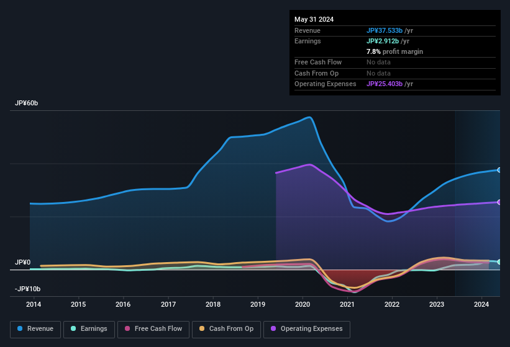
Task: Click the blue Revenue endpoint marker
Action: click(x=499, y=170)
